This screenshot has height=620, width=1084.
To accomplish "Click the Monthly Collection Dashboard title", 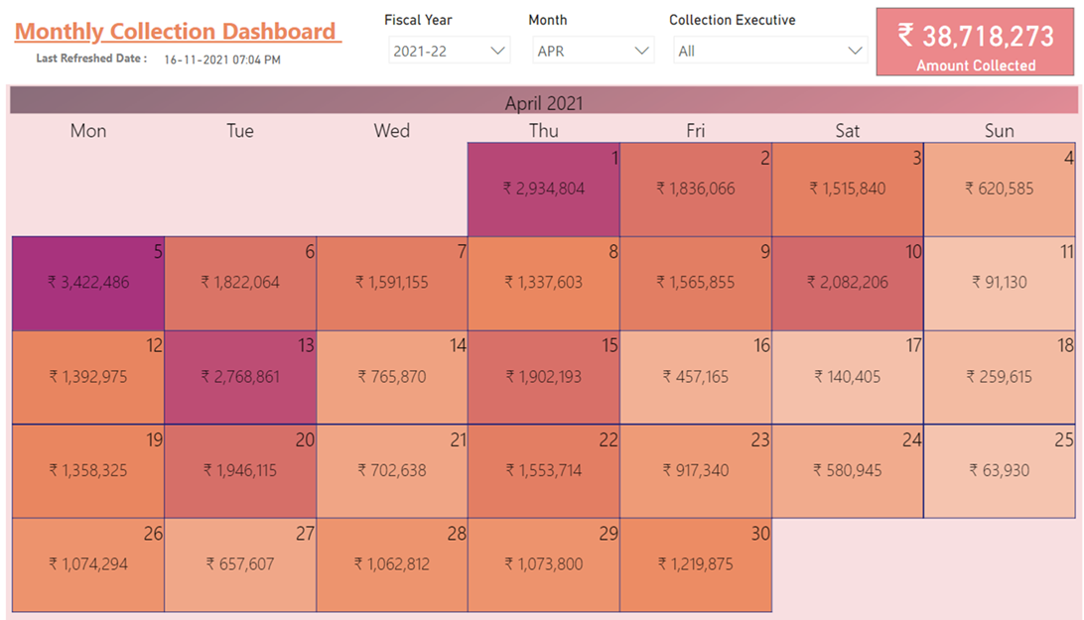I will (x=177, y=32).
